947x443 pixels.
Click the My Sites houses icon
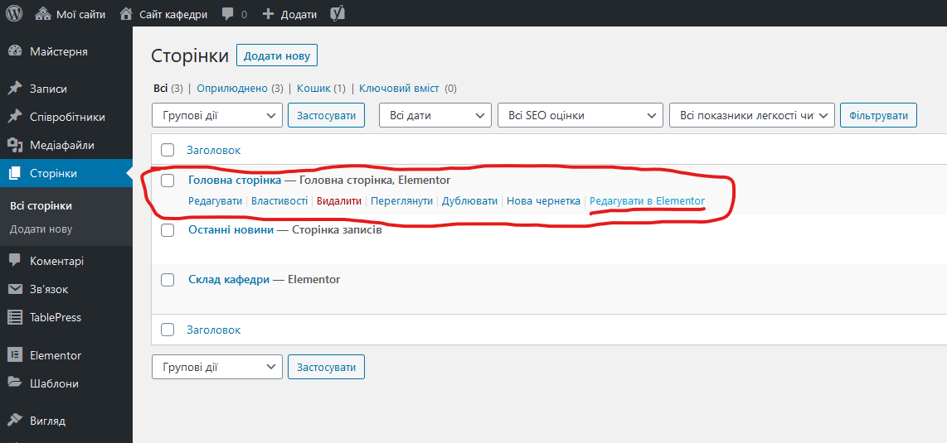point(43,14)
